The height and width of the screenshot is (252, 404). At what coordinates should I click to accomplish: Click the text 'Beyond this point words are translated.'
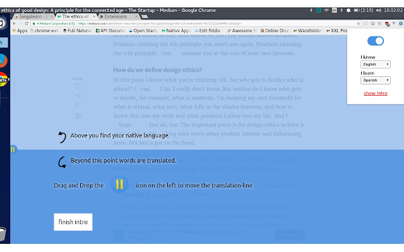123,161
